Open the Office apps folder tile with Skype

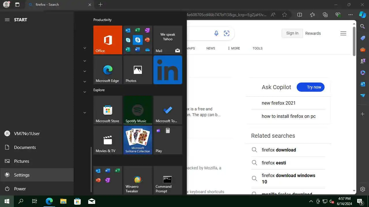[x=138, y=40]
